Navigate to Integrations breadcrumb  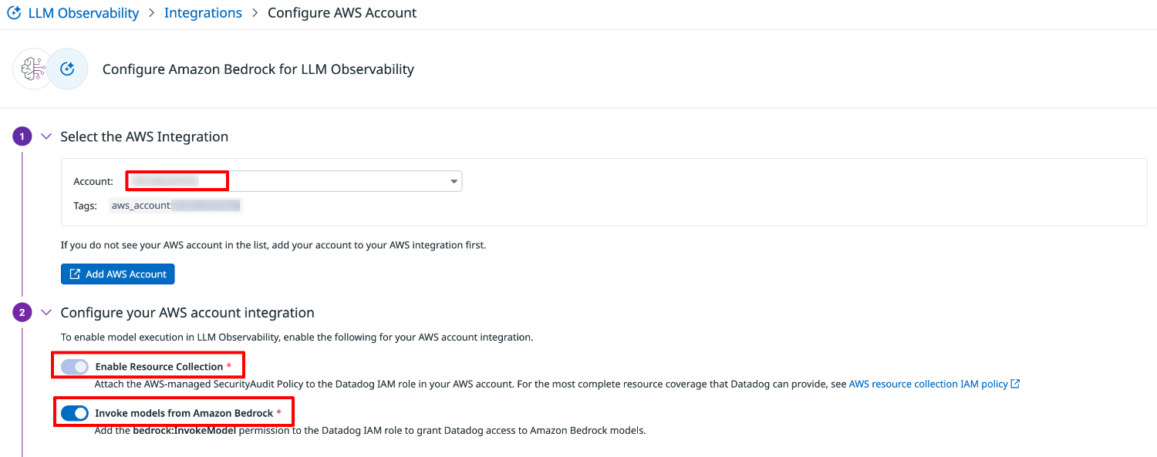click(x=203, y=13)
